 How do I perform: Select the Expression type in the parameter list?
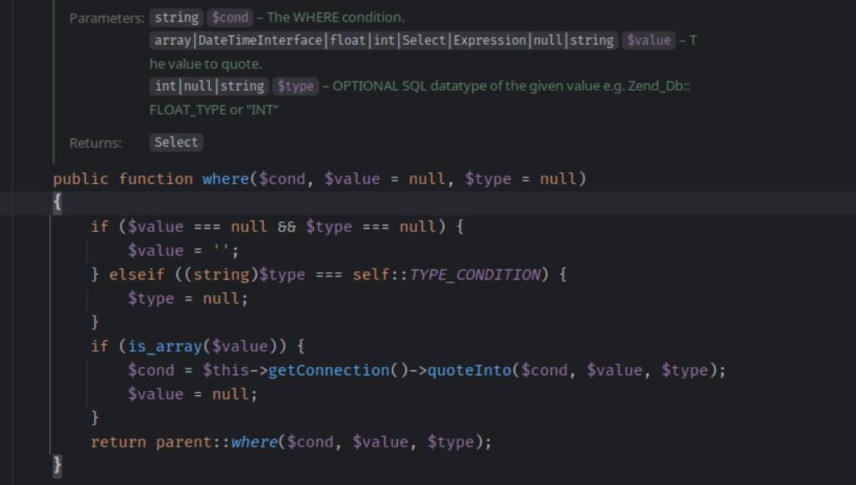pyautogui.click(x=490, y=39)
